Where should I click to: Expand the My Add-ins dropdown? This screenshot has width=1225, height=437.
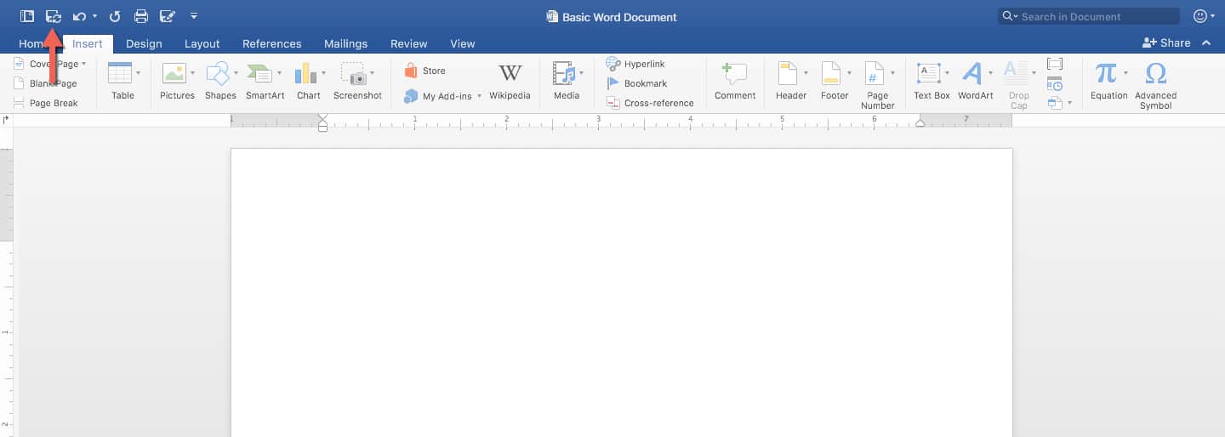click(x=479, y=96)
